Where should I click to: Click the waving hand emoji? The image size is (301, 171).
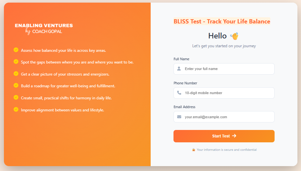pyautogui.click(x=234, y=36)
